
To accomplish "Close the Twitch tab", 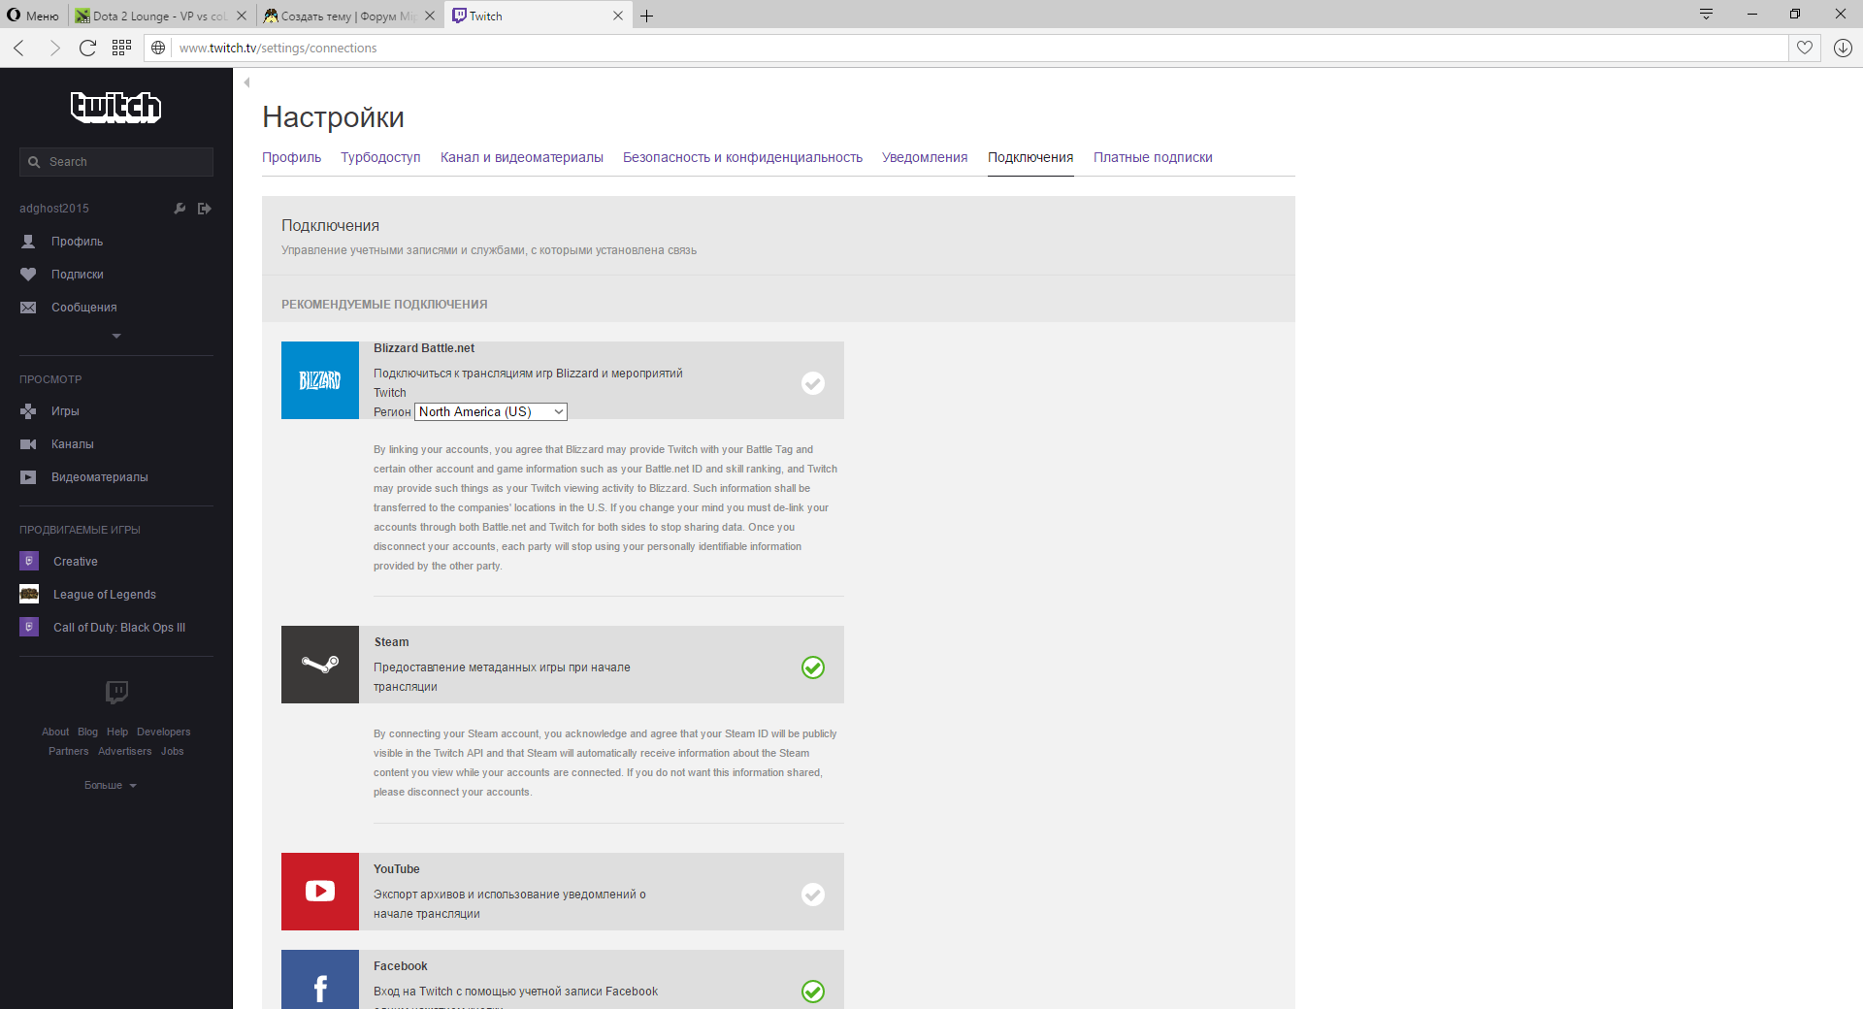I will 618,16.
